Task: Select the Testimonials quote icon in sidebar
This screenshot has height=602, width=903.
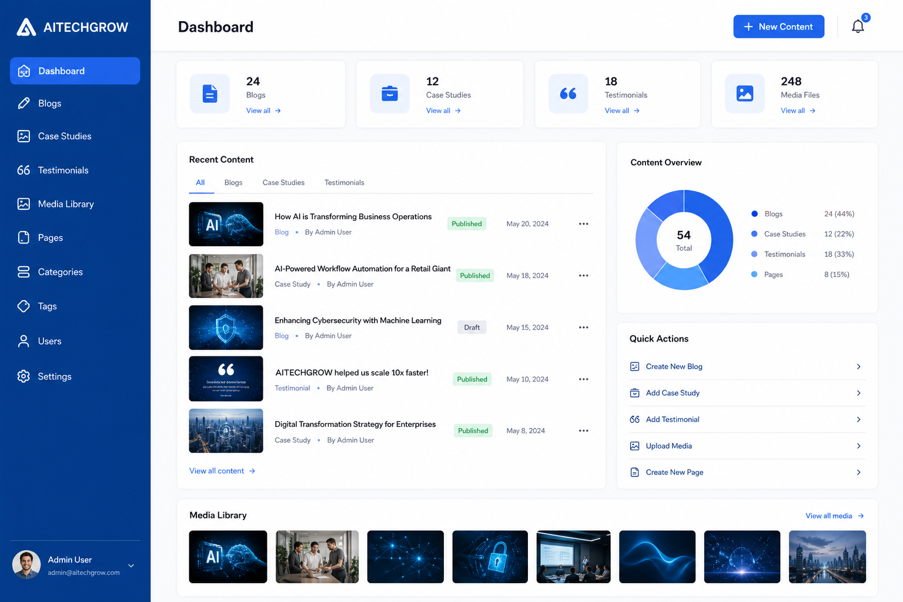Action: pyautogui.click(x=24, y=170)
